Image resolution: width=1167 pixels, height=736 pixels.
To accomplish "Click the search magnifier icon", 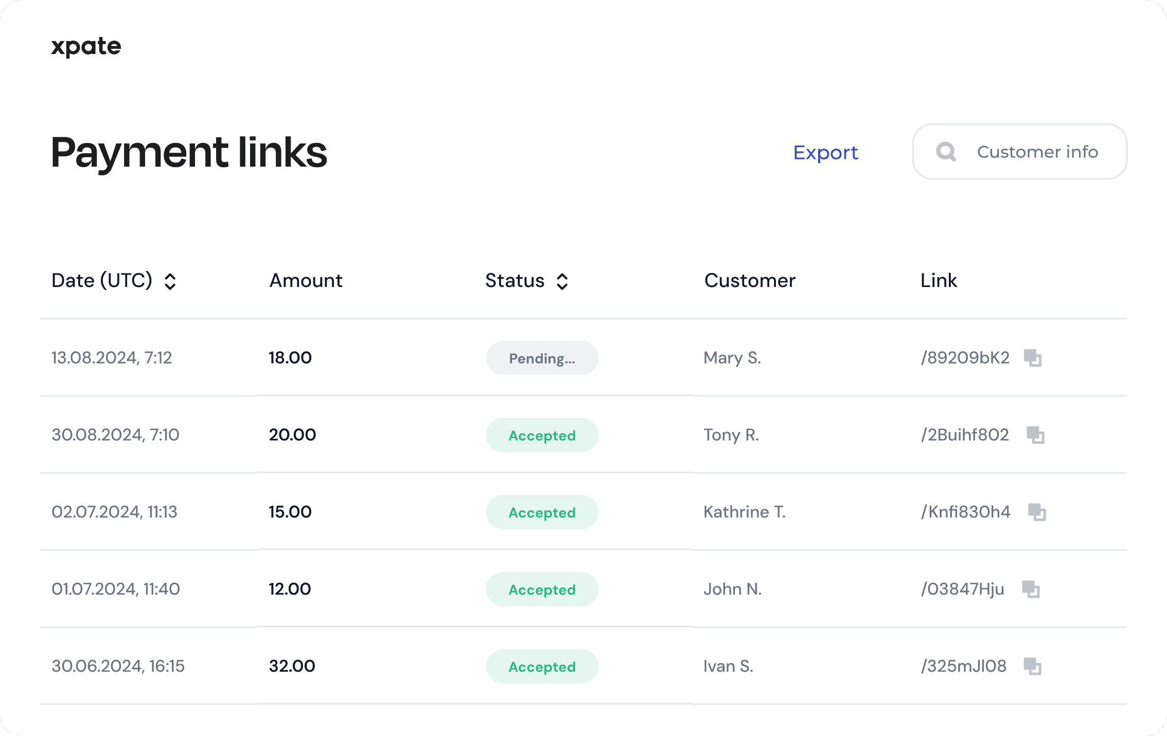I will [x=946, y=152].
